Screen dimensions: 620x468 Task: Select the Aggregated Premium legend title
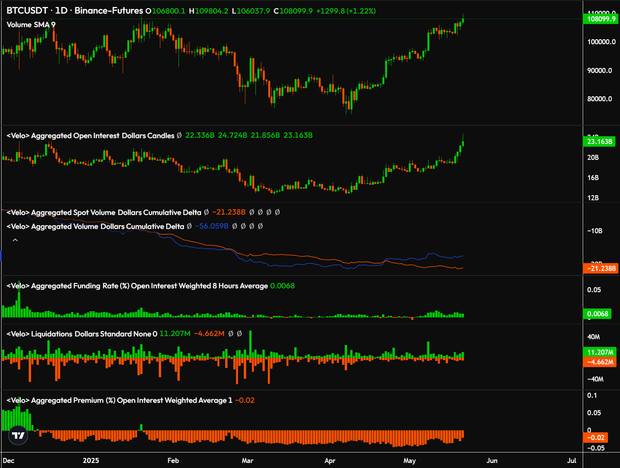(119, 400)
